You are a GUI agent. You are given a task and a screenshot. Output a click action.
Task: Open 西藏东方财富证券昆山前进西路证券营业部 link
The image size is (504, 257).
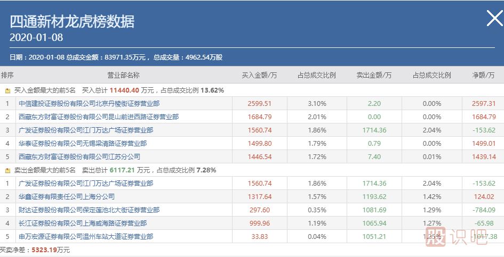click(x=99, y=117)
